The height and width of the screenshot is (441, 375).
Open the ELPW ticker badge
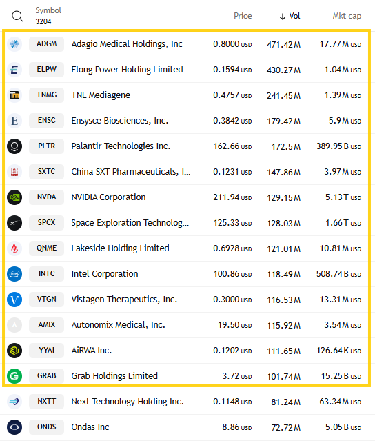[46, 70]
